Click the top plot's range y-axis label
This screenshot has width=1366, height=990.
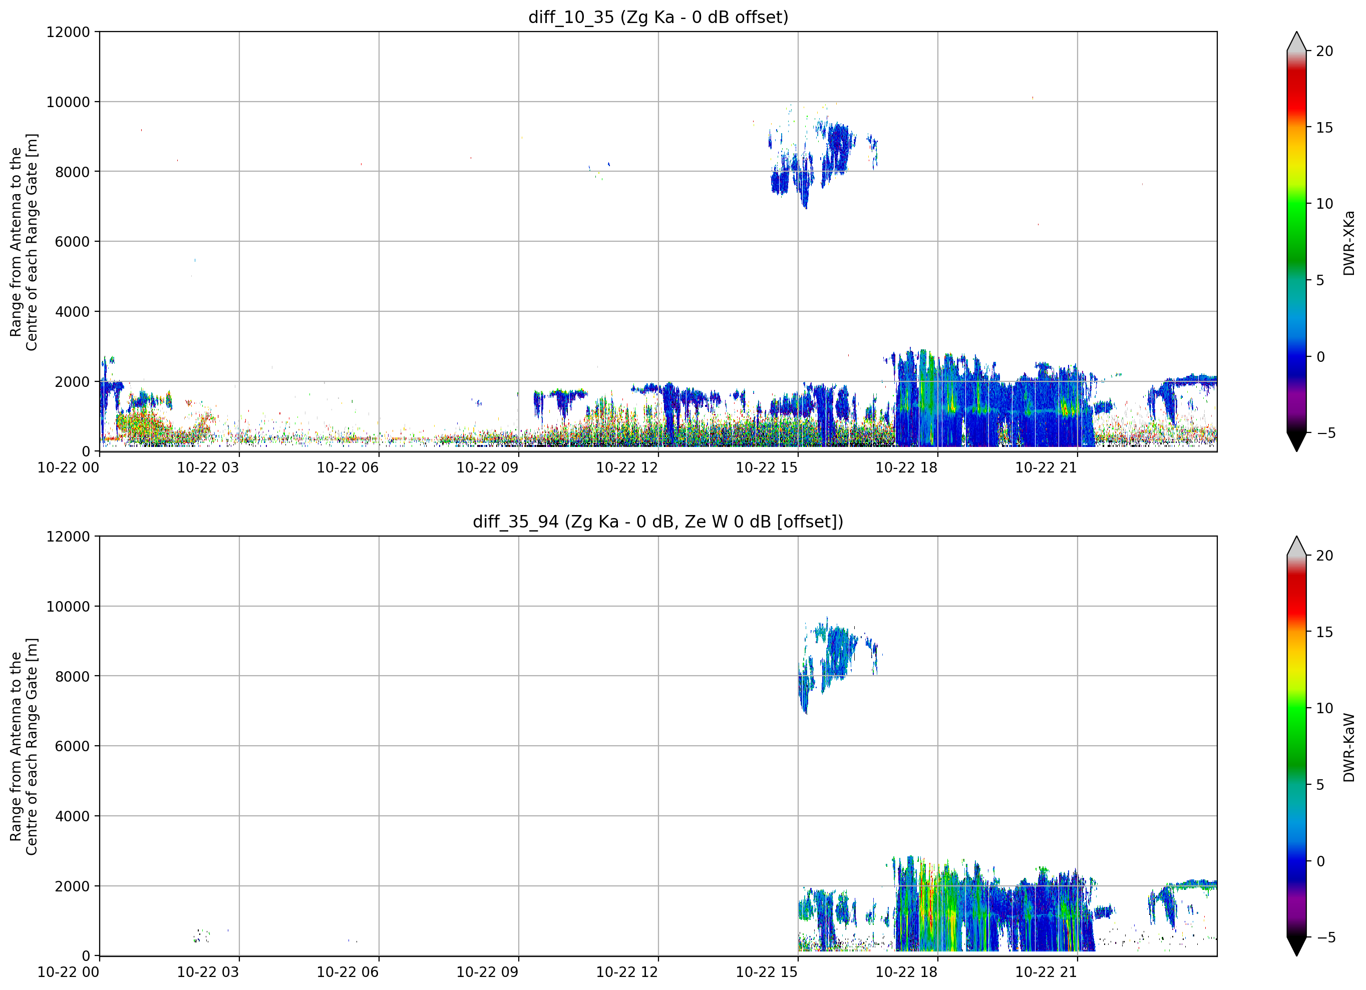pyautogui.click(x=24, y=242)
